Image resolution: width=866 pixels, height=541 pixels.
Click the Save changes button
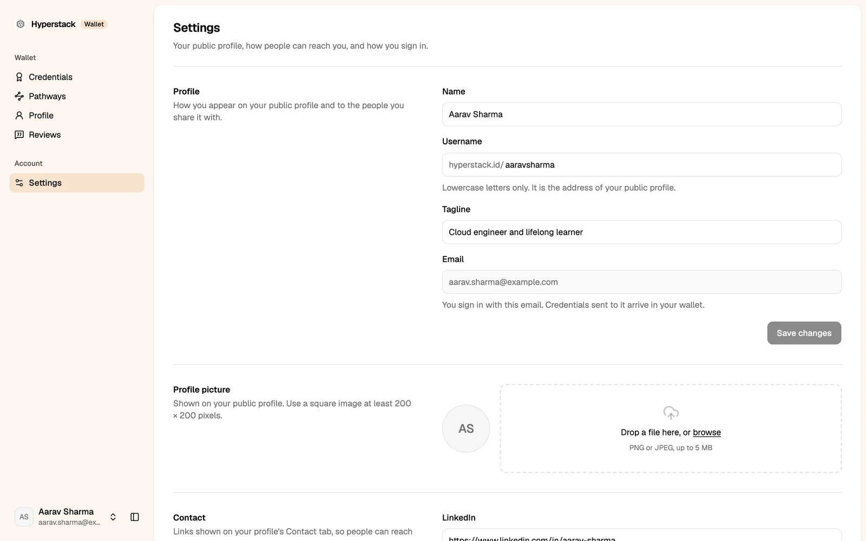(804, 333)
